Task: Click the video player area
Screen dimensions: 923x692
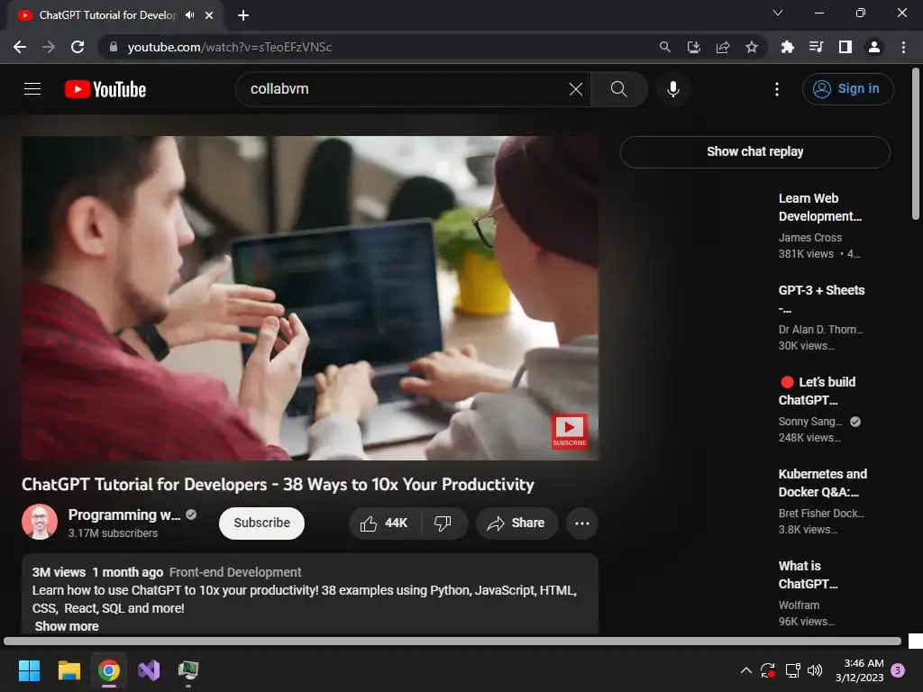Action: 310,297
